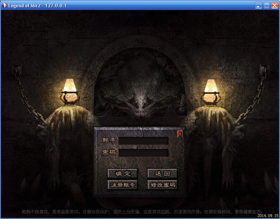Image resolution: width=280 pixels, height=219 pixels.
Task: Click into the 账号 account input field
Action: tap(143, 141)
